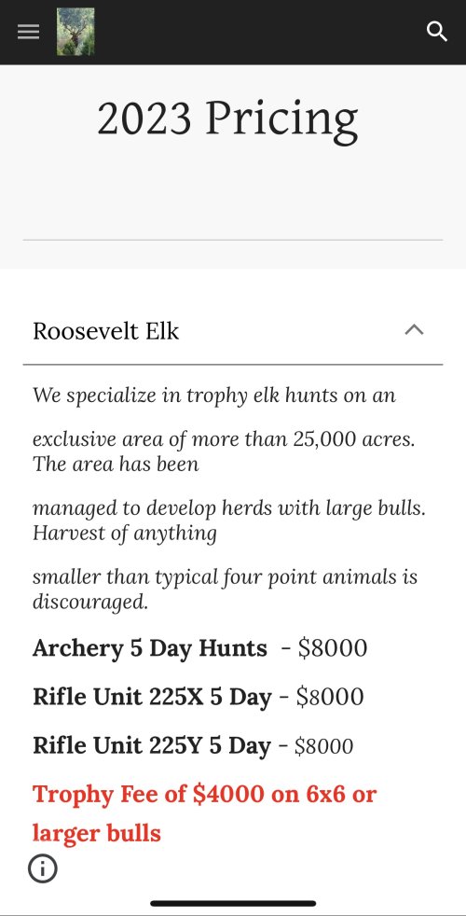Click the $8000 price beside Archery hunts
This screenshot has width=466, height=916.
tap(333, 648)
